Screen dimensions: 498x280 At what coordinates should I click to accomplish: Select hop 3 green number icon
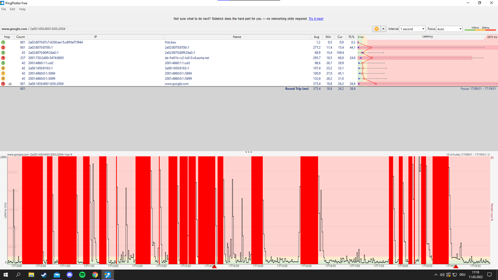click(3, 53)
